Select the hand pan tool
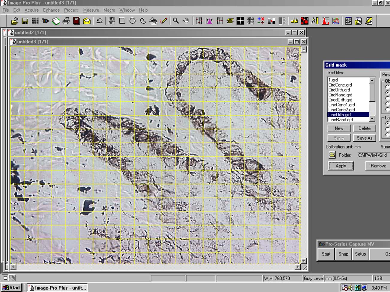The image size is (390, 292). coord(186,21)
